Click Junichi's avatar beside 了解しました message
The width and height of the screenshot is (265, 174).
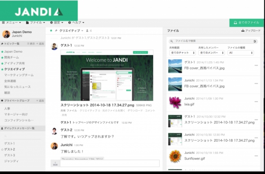(x=54, y=146)
